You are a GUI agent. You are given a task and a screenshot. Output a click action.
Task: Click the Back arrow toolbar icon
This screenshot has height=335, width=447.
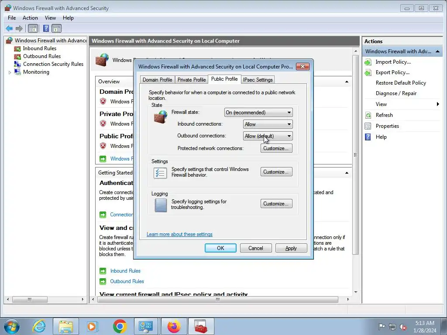click(x=9, y=28)
